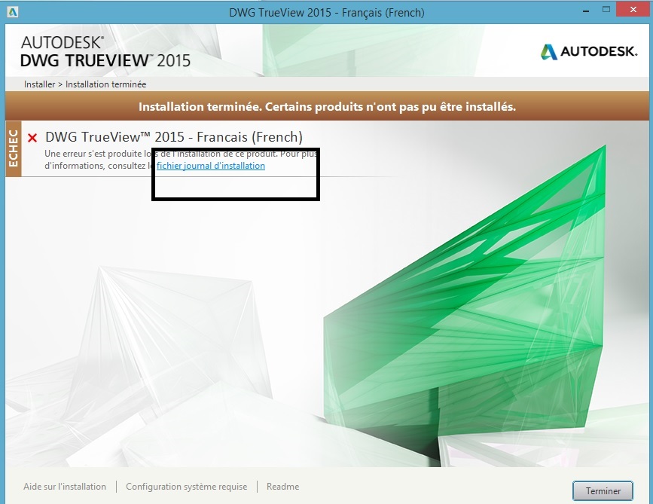Close the DWG TrueView installer window

tap(633, 10)
